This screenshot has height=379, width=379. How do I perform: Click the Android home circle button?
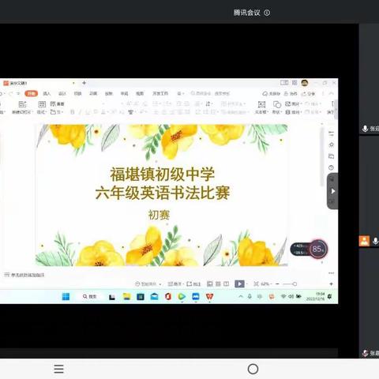[x=253, y=369]
